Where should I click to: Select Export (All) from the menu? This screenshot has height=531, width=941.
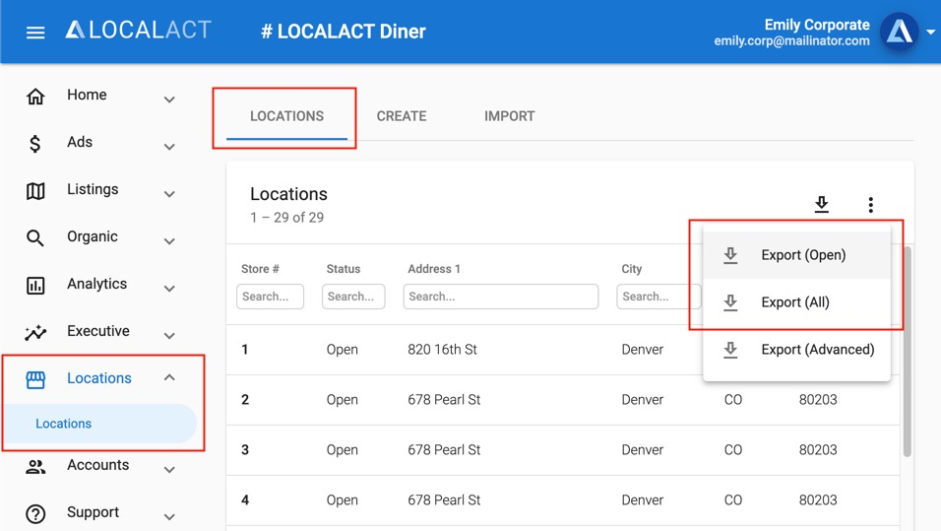coord(796,302)
